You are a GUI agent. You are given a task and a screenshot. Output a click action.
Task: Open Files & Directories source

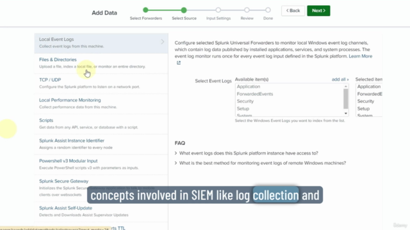[101, 63]
